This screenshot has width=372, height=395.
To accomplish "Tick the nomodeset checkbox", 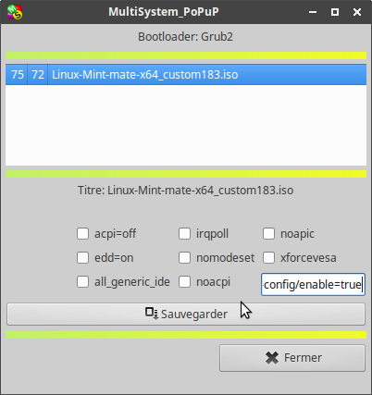I will [x=184, y=257].
